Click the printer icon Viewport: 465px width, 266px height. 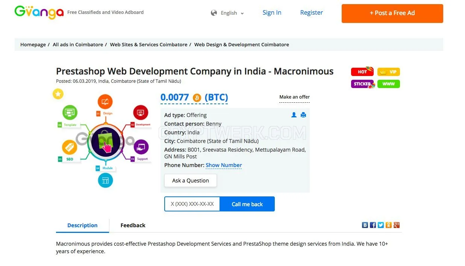click(303, 115)
